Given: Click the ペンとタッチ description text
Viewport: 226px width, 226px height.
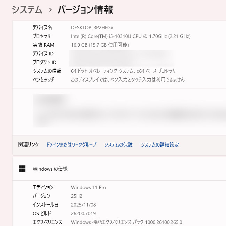Looking at the screenshot, I should click(x=127, y=80).
